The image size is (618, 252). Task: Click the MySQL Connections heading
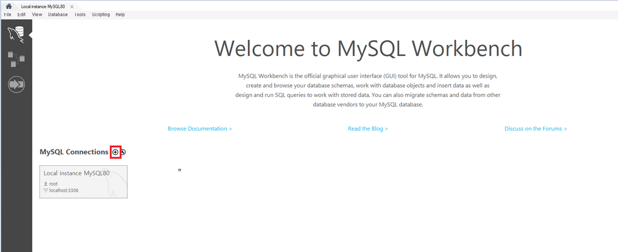tap(74, 152)
